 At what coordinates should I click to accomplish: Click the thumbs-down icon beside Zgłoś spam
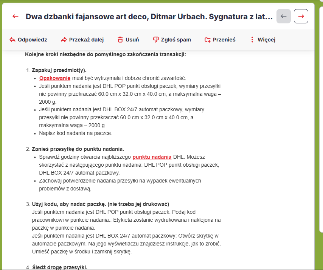click(155, 40)
